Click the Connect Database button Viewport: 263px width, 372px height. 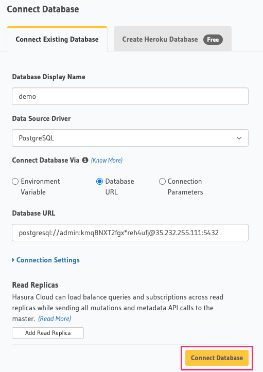coord(217,358)
